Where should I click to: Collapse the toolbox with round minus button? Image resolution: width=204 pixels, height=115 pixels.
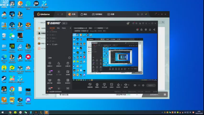[x=69, y=58]
